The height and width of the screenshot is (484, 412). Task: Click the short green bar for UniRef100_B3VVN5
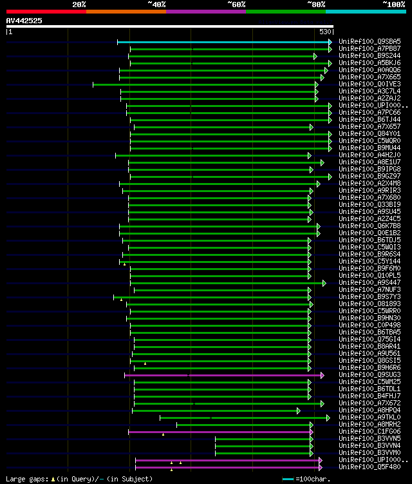pyautogui.click(x=263, y=440)
